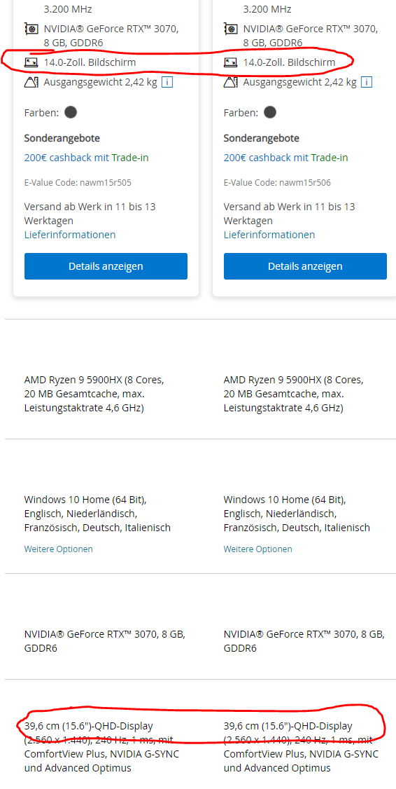Click the right column display size icon
The height and width of the screenshot is (789, 396).
(231, 62)
